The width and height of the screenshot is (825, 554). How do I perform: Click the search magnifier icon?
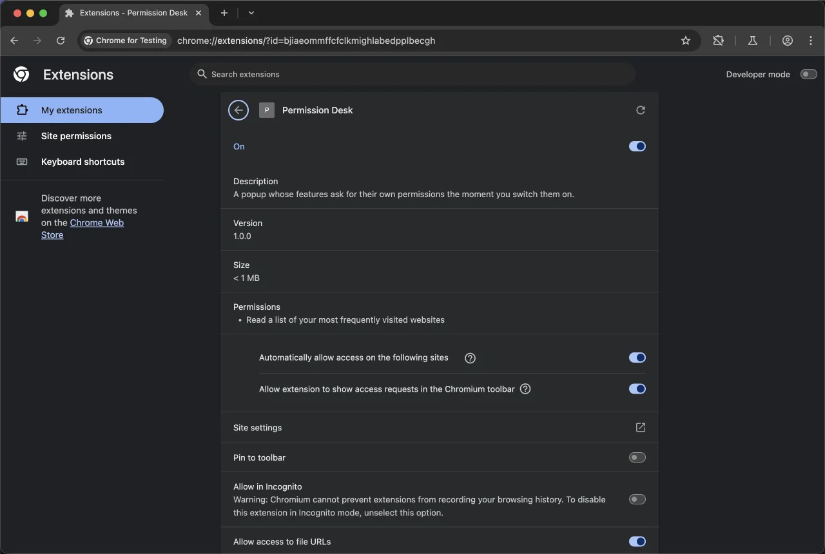pos(202,74)
